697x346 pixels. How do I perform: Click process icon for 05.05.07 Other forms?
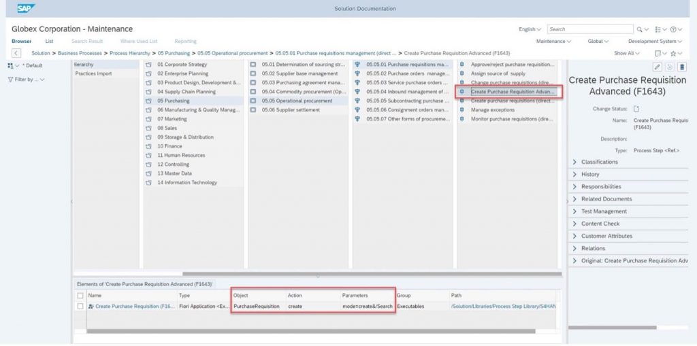coord(357,119)
